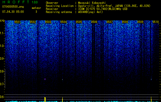161x102 pixels.
Task: Click the observer name Masayuki Kobayashi
Action: (x=92, y=3)
